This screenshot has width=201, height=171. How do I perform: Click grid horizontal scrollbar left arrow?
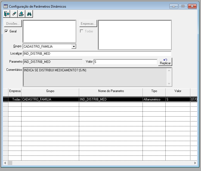(5, 163)
